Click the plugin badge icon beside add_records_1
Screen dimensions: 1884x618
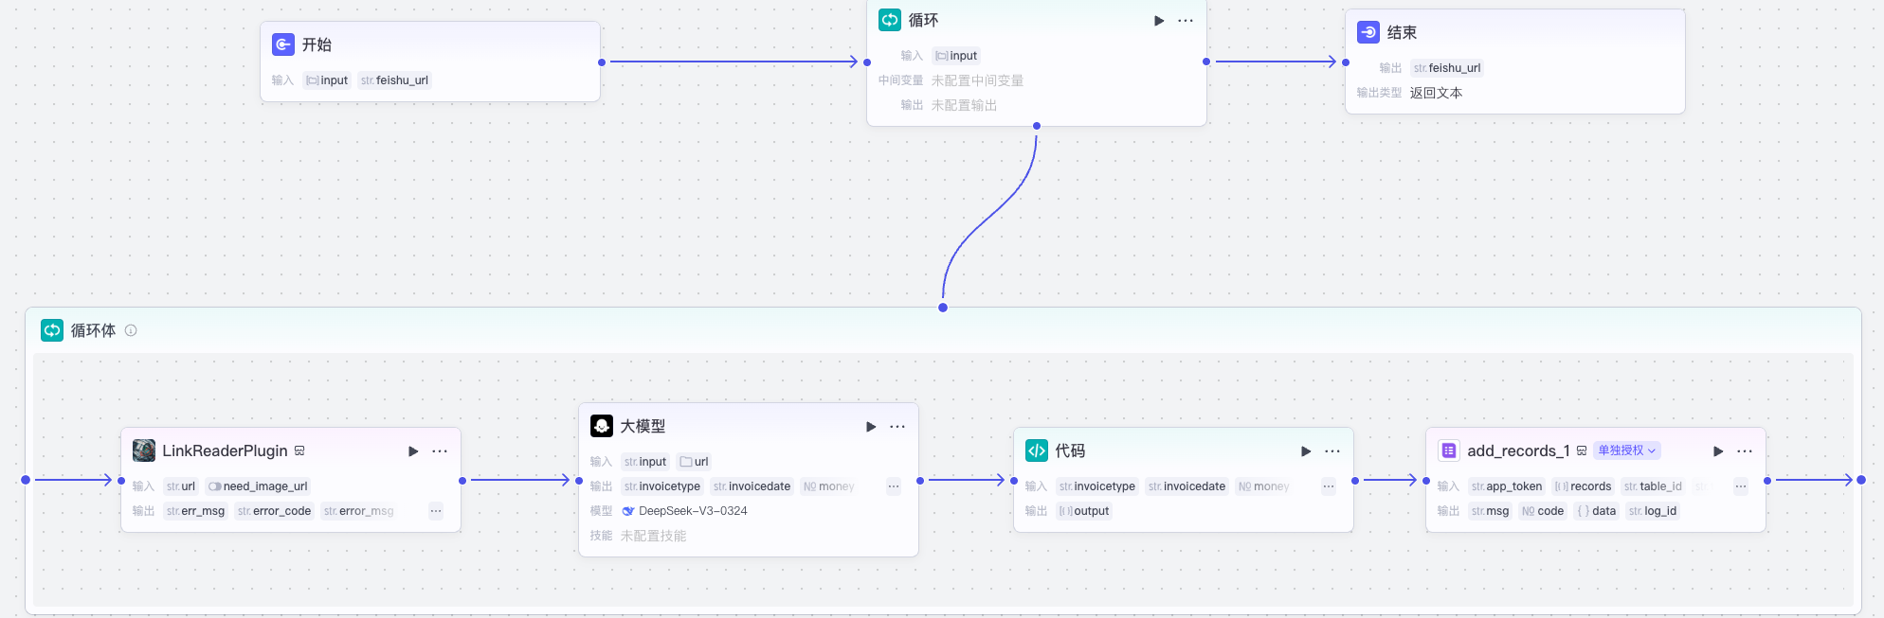pyautogui.click(x=1582, y=450)
